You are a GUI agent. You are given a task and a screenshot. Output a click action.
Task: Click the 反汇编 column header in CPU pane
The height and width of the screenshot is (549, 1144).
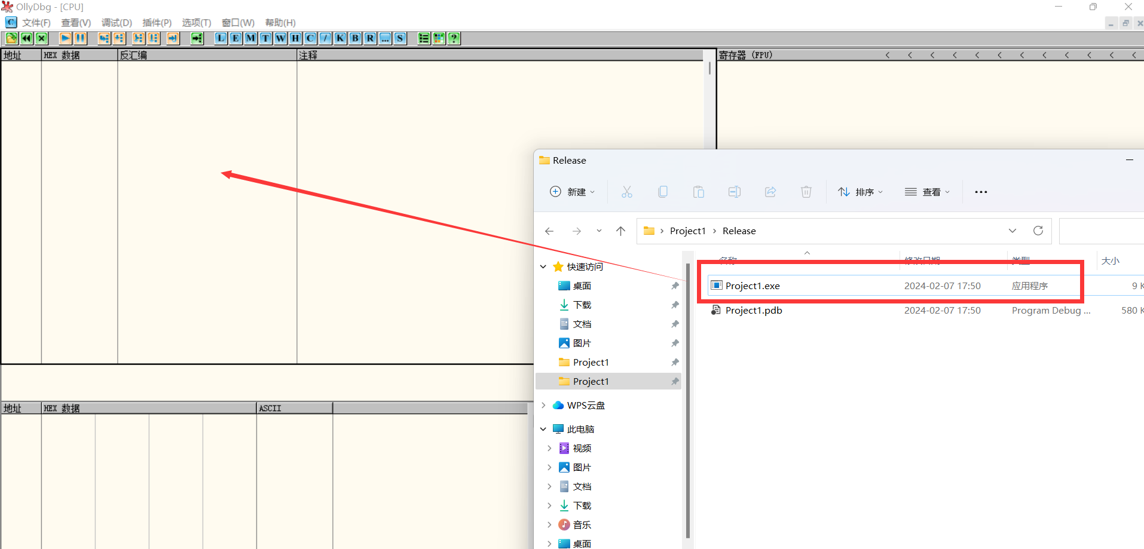click(207, 55)
